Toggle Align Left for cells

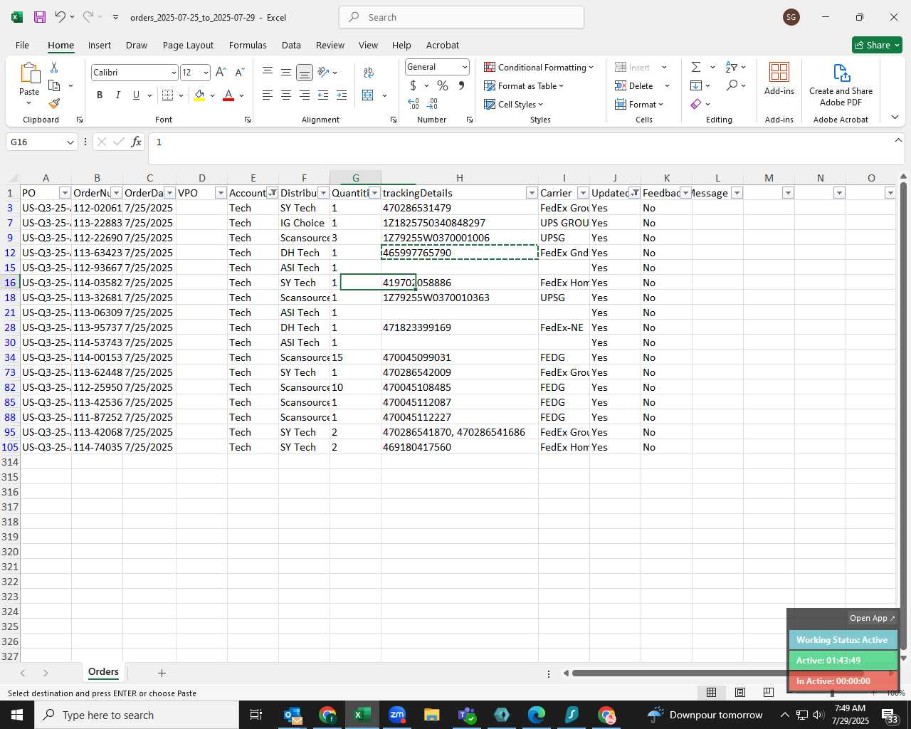tap(268, 95)
